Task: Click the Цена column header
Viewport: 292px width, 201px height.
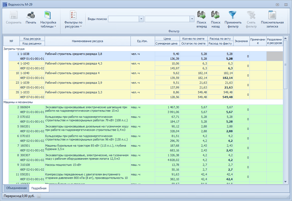Action: 167,39
